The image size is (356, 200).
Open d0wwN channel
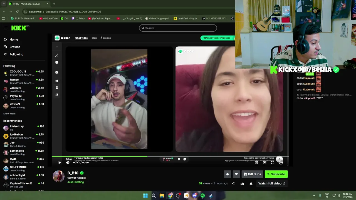pyautogui.click(x=24, y=106)
